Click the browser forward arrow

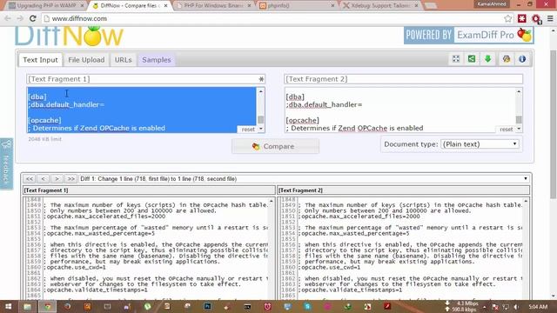[20, 18]
